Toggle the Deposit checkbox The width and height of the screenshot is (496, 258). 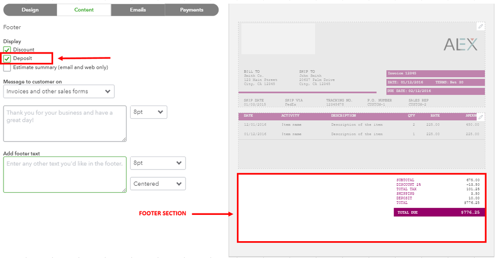coord(7,58)
